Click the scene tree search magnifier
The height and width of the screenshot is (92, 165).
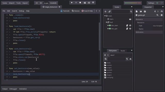[131, 11]
